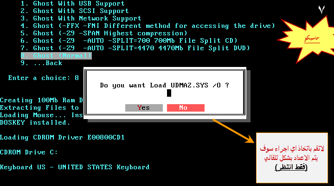334x186 pixels.
Task: Select Ghost With SCSI Support option
Action: (x=75, y=11)
